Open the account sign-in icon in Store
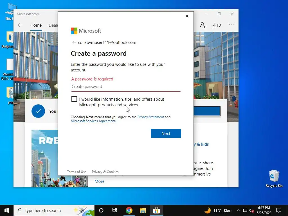 pyautogui.click(x=203, y=25)
